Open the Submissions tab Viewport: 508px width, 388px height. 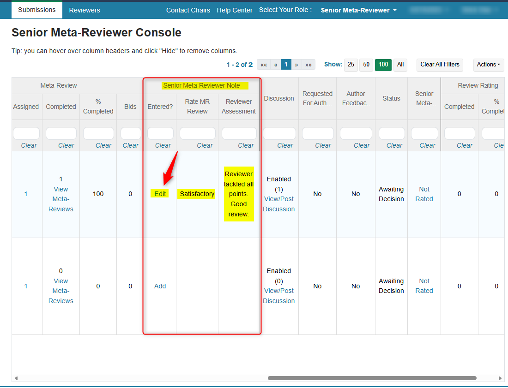tap(37, 10)
